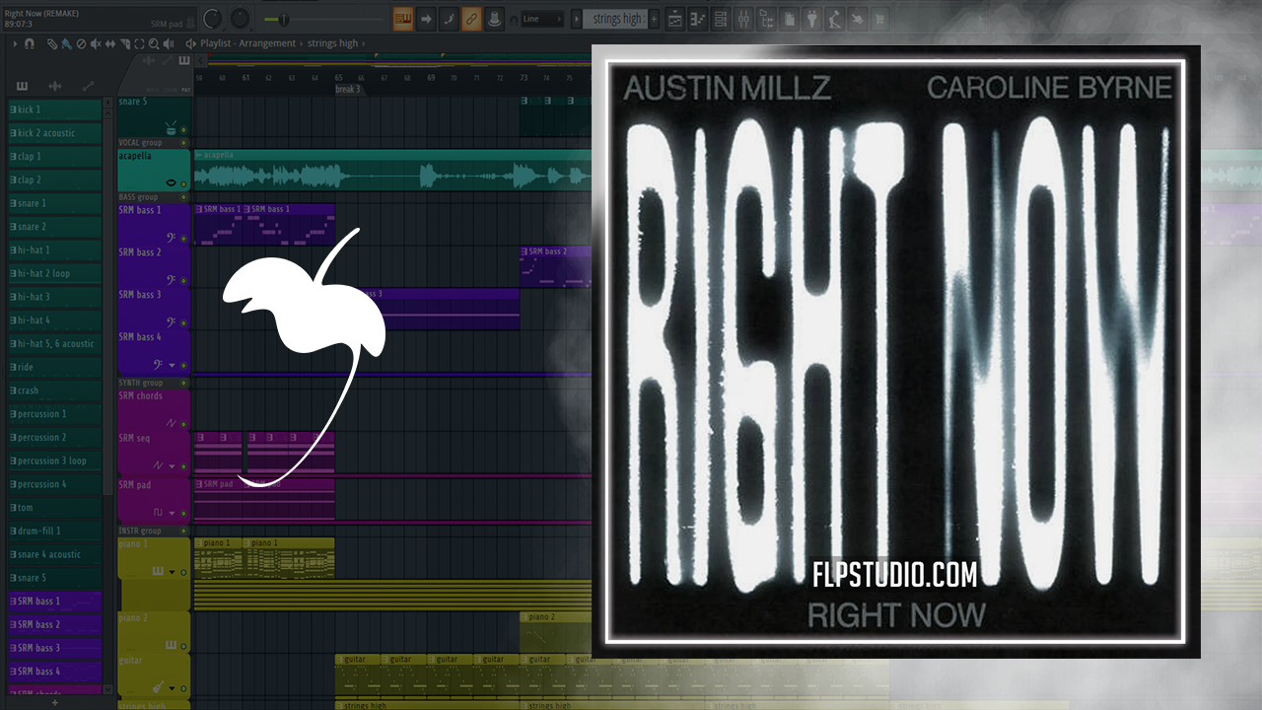Adjust the main pitch slider
Viewport: 1262px width, 710px height.
(283, 19)
